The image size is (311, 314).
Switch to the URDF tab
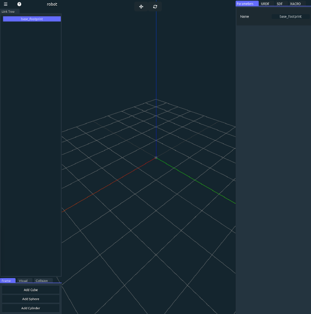pyautogui.click(x=266, y=4)
